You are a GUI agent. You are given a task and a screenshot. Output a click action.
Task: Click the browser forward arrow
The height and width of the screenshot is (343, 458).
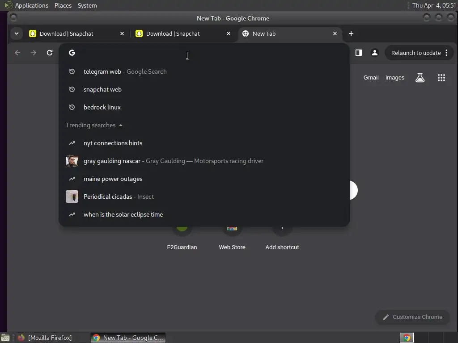click(33, 53)
